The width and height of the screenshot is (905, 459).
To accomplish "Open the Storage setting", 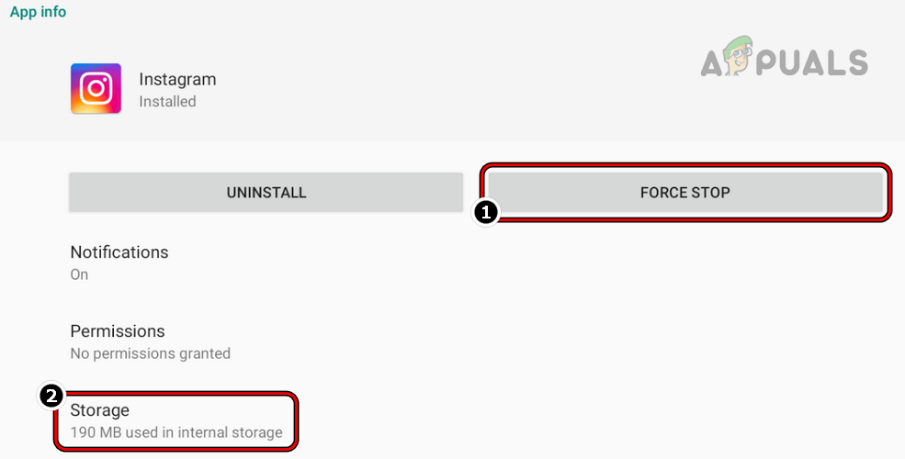I will coord(100,410).
